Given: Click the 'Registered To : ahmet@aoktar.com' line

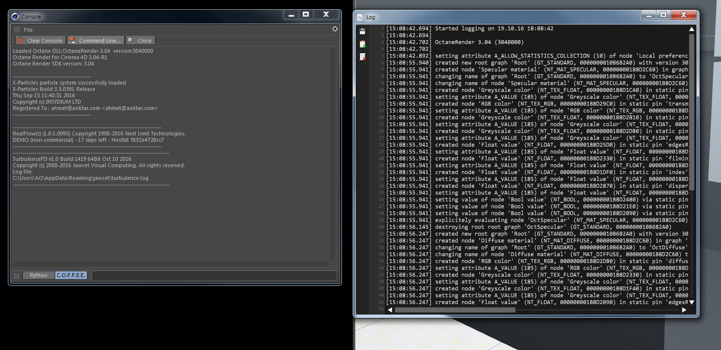Looking at the screenshot, I should click(x=85, y=108).
